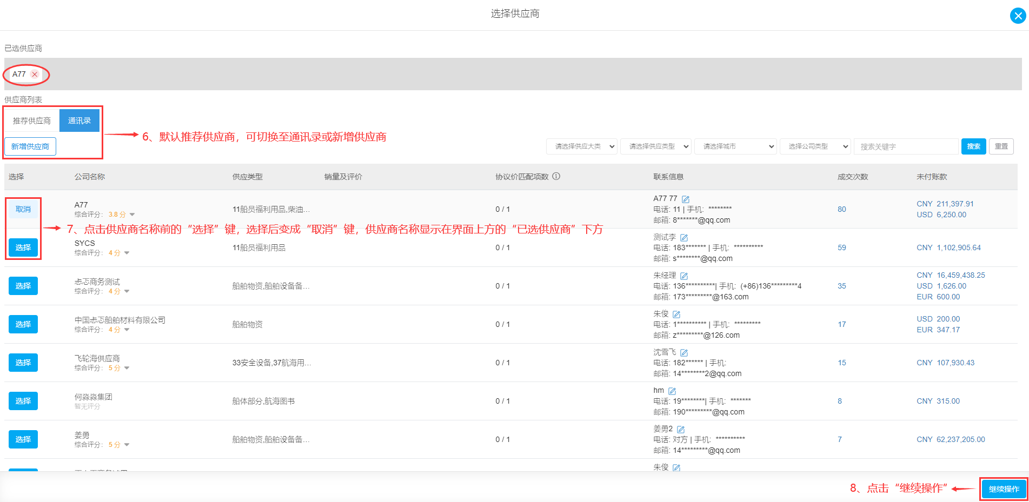Click 继续操作 button
The width and height of the screenshot is (1029, 502).
coord(1004,489)
